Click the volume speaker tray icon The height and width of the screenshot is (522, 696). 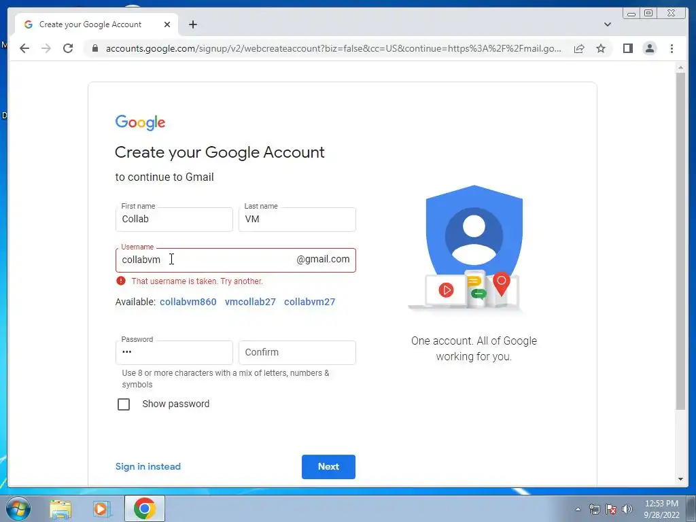pyautogui.click(x=627, y=509)
